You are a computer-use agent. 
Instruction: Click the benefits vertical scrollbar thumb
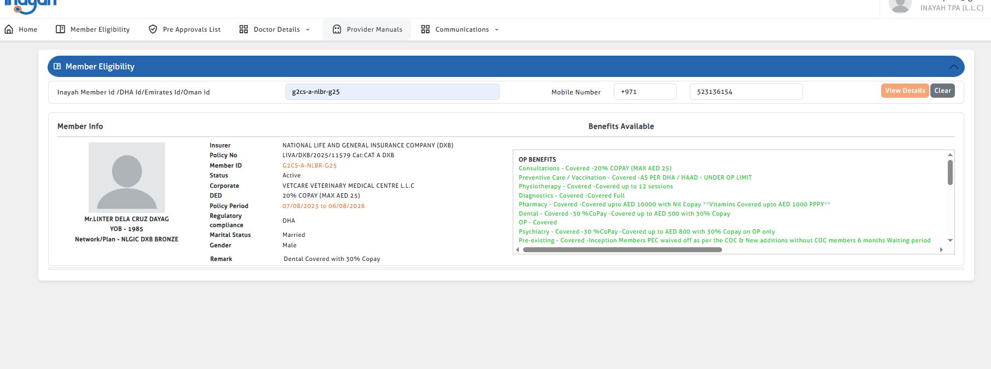coord(950,172)
